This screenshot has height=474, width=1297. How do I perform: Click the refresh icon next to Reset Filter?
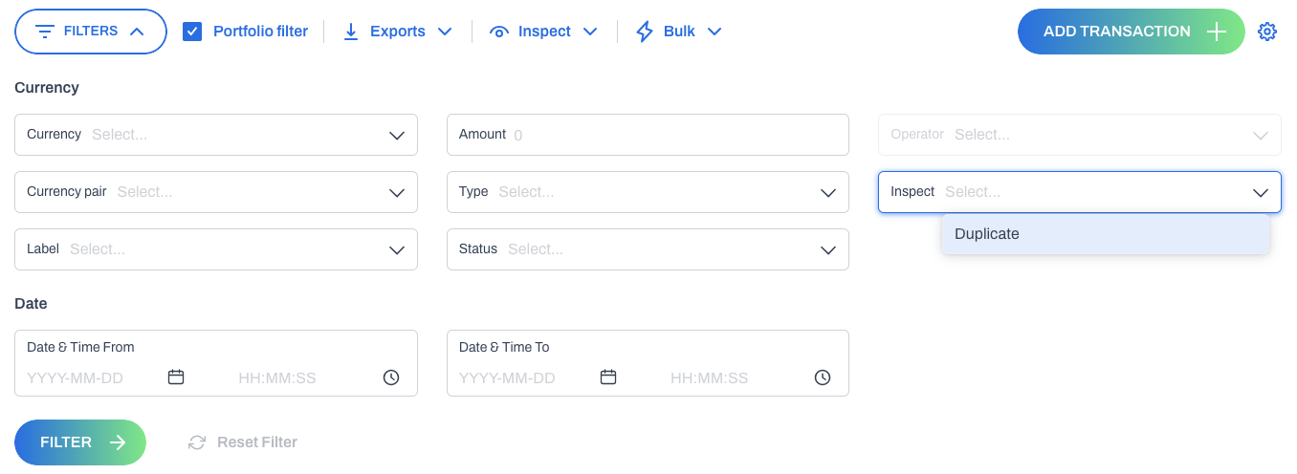click(197, 442)
